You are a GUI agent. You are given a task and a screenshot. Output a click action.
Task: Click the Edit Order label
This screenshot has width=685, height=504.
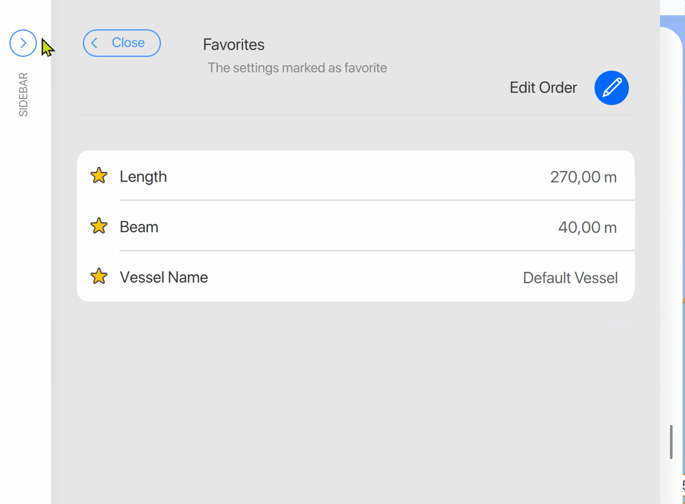point(543,88)
